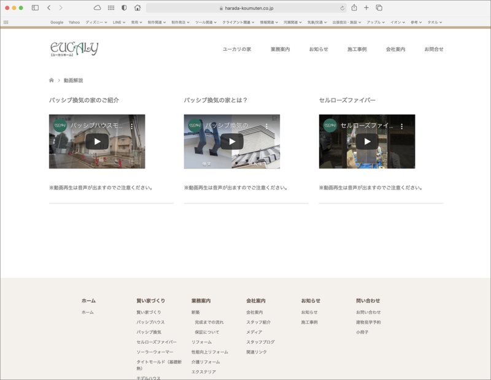Open footer link 保証について
The image size is (491, 380).
pos(207,332)
